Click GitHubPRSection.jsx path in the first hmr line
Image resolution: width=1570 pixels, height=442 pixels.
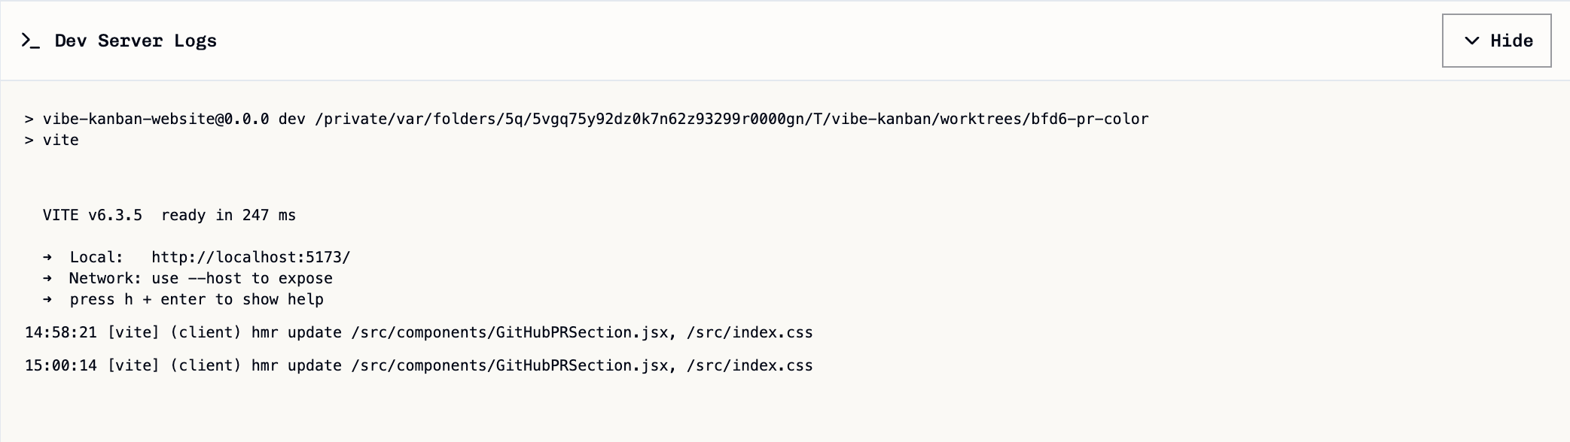[581, 332]
